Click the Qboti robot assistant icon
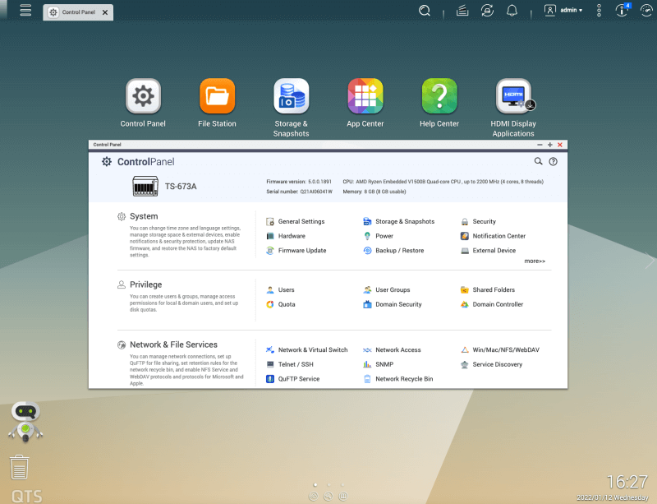The image size is (657, 504). (x=25, y=421)
